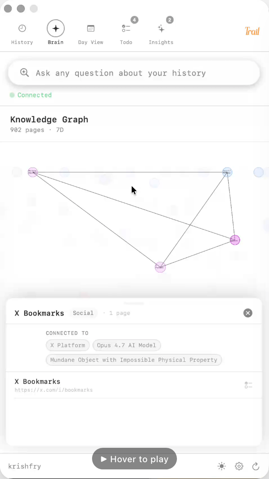
Task: Click the search magnifier icon
Action: 24,73
